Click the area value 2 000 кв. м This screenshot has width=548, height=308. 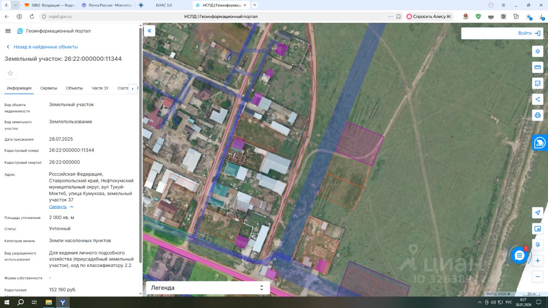click(x=62, y=217)
